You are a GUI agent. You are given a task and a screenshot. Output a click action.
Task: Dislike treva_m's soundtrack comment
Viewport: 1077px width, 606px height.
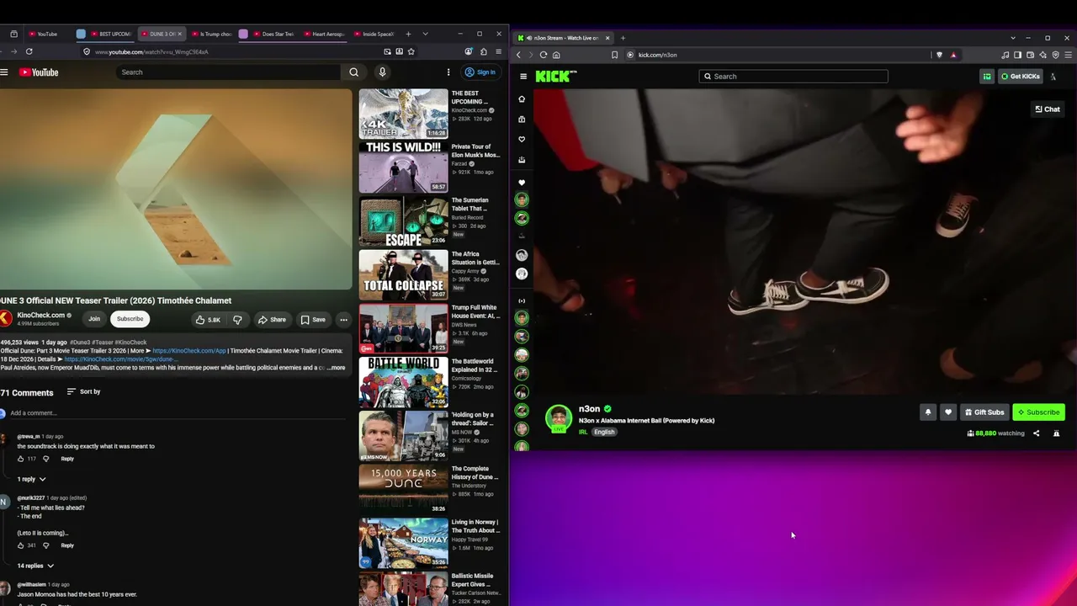[45, 459]
